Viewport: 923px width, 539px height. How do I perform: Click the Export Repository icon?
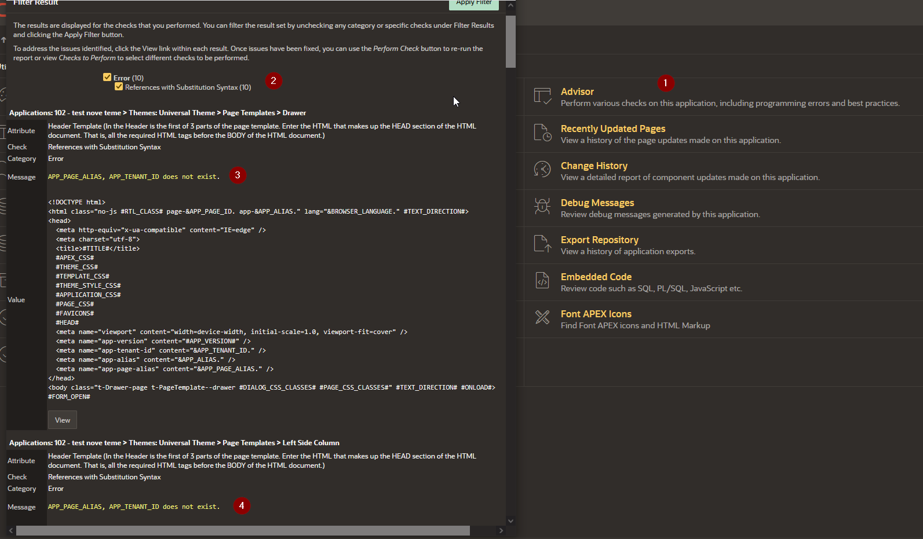[x=542, y=244]
